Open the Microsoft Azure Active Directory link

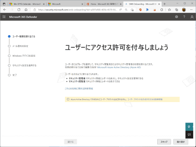[x=119, y=67]
